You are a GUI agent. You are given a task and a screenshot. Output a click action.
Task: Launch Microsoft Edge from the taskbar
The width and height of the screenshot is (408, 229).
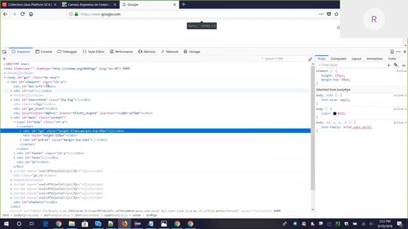click(x=45, y=223)
